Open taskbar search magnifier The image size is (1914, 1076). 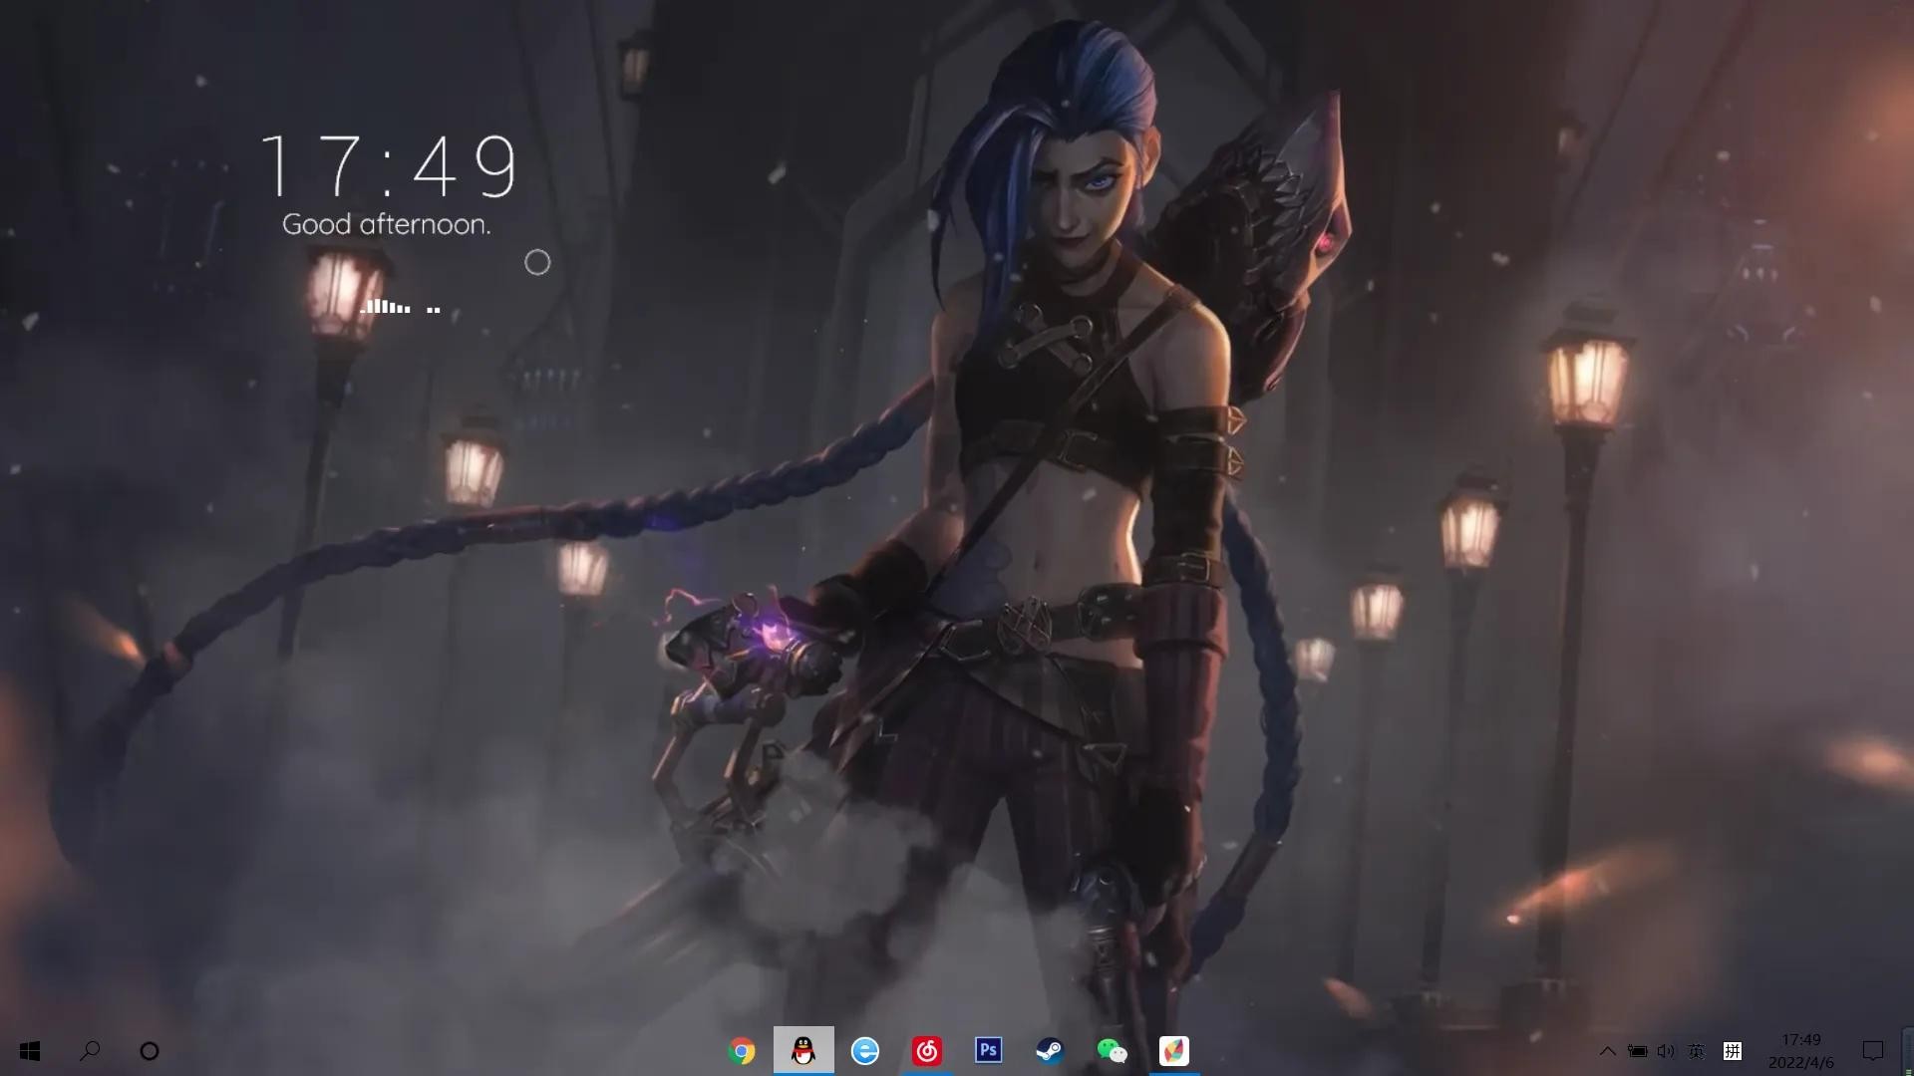90,1051
